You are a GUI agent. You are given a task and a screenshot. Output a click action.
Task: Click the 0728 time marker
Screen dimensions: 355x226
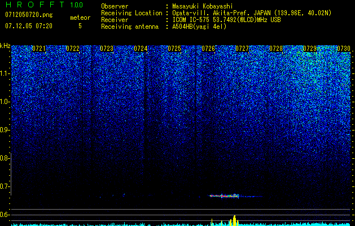coord(276,49)
